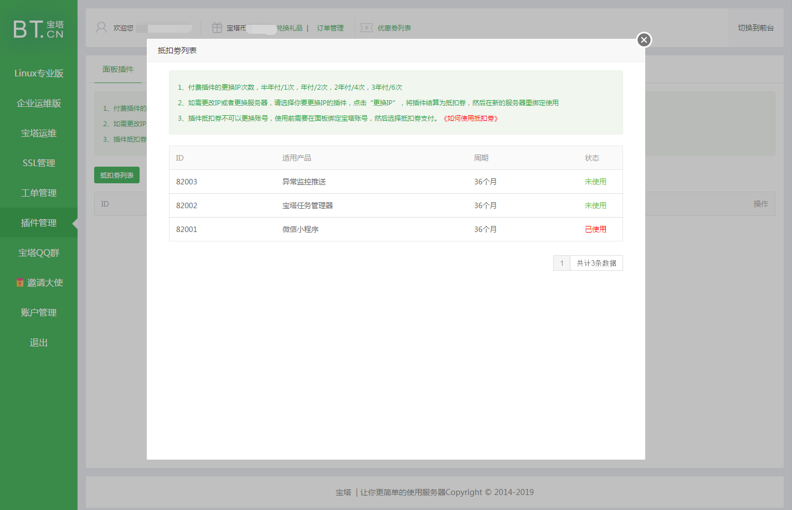Select the 宝塔QQ群 sidebar entry
Viewport: 792px width, 510px height.
38,253
